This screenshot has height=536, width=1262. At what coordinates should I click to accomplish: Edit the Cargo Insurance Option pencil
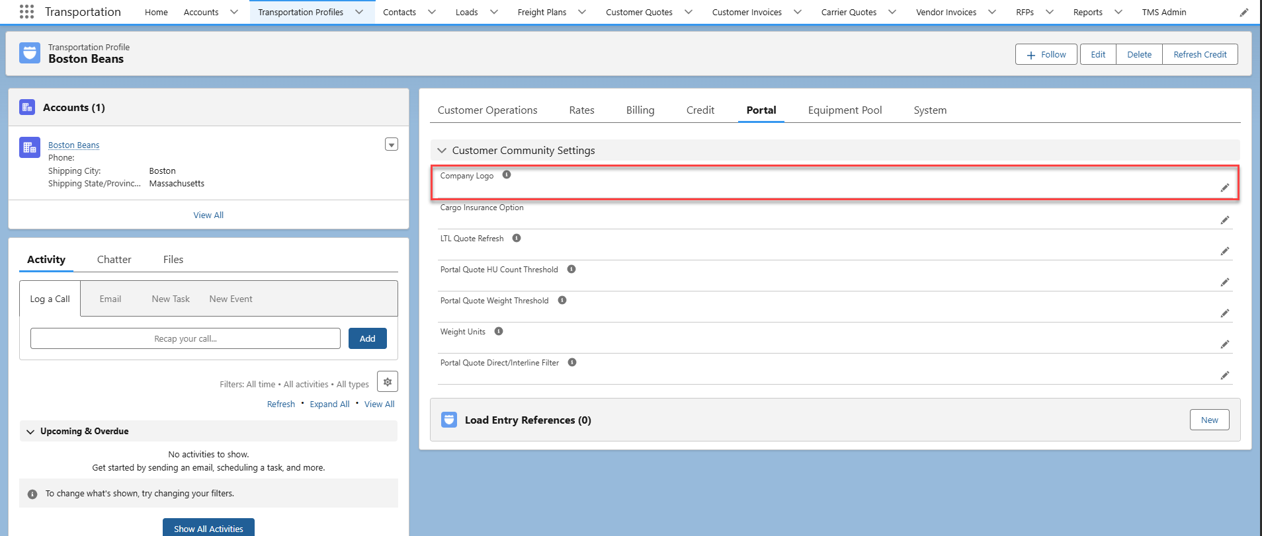pyautogui.click(x=1225, y=220)
